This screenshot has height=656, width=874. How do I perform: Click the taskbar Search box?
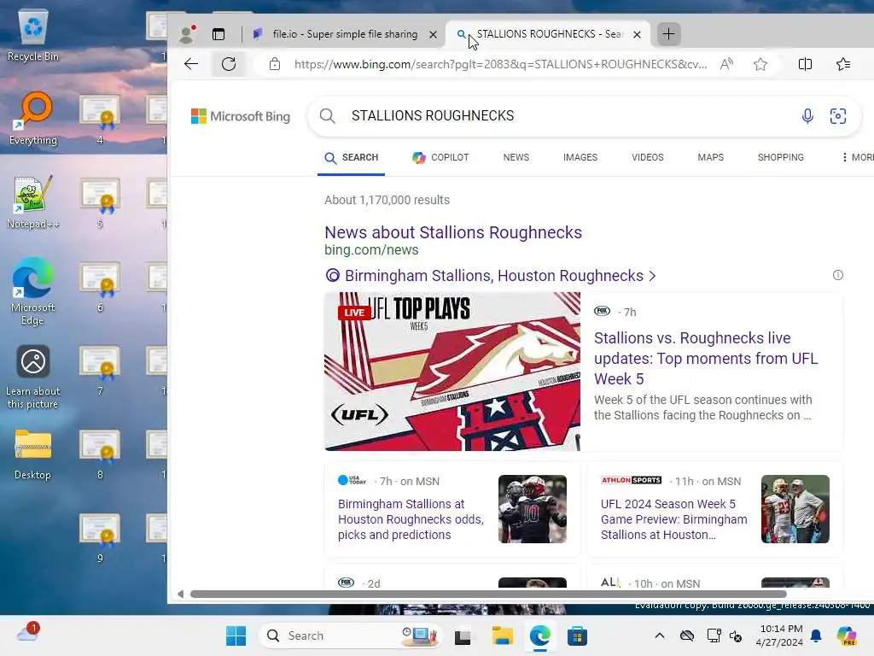[350, 635]
